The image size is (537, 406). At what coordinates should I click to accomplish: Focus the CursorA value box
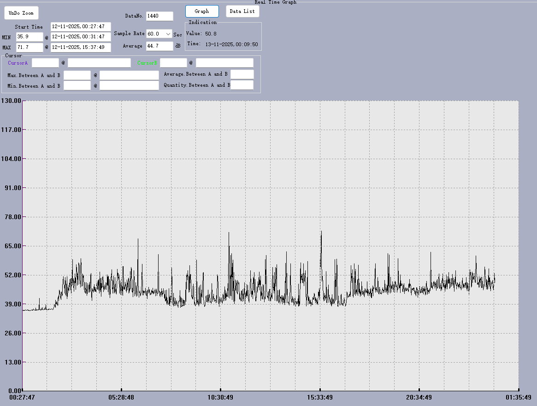(45, 63)
